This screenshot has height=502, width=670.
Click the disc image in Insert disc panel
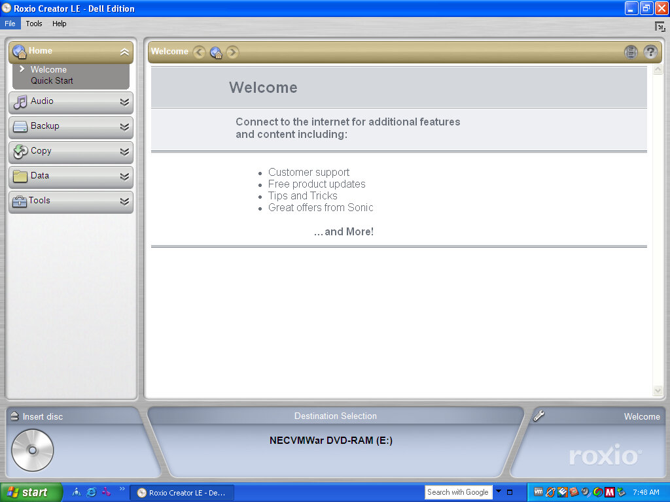pos(32,450)
